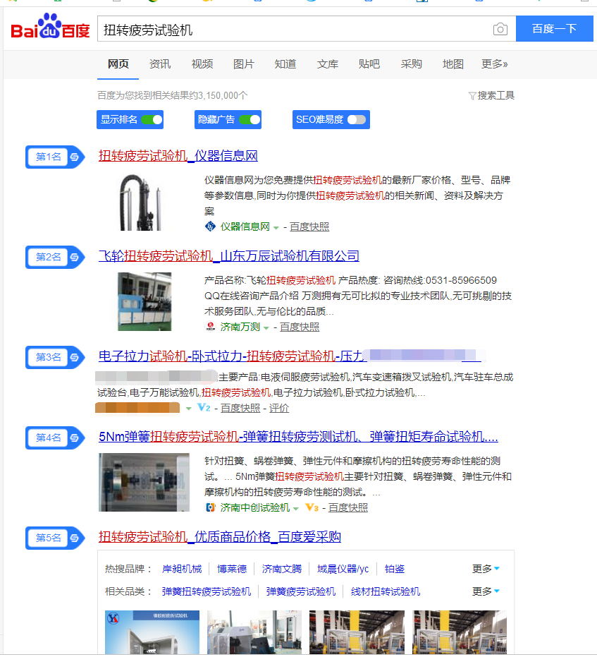Click 仪器信息网 site favicon
The width and height of the screenshot is (597, 657).
point(210,227)
